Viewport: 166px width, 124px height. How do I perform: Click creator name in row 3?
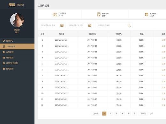pyautogui.click(x=119, y=52)
